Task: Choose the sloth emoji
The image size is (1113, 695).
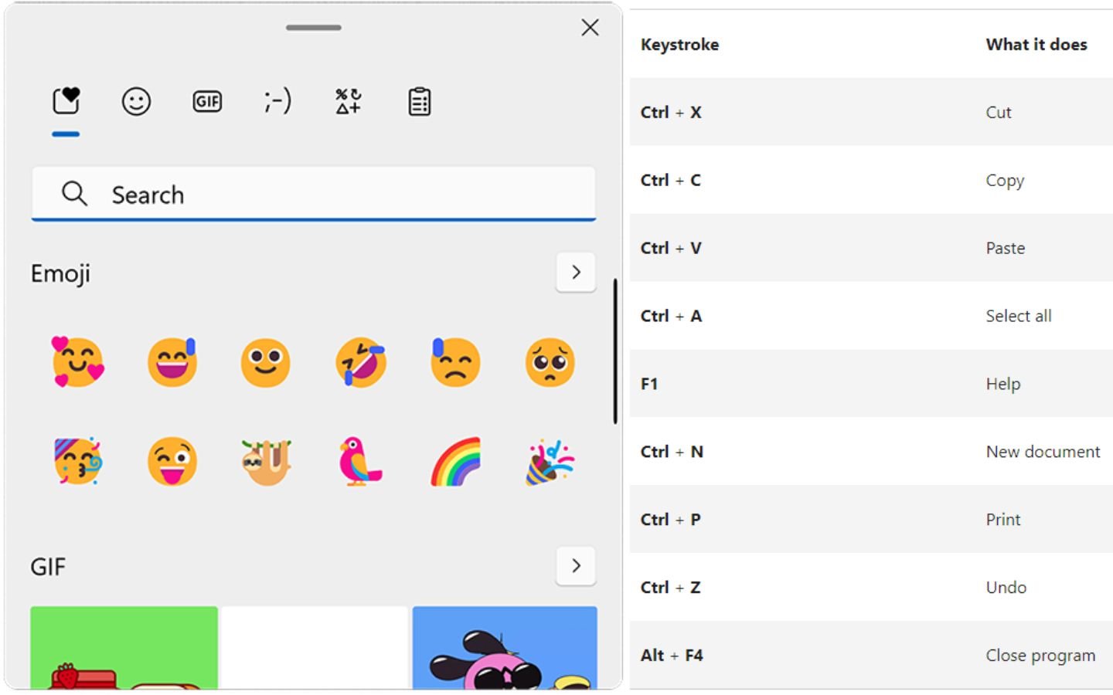Action: [x=267, y=462]
